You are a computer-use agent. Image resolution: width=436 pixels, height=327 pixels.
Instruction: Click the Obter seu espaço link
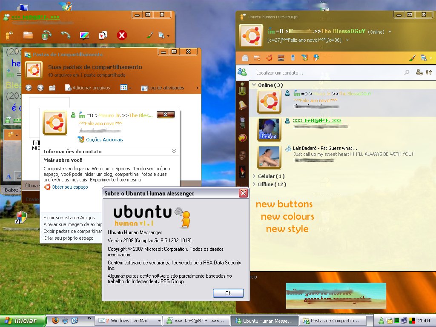click(69, 187)
